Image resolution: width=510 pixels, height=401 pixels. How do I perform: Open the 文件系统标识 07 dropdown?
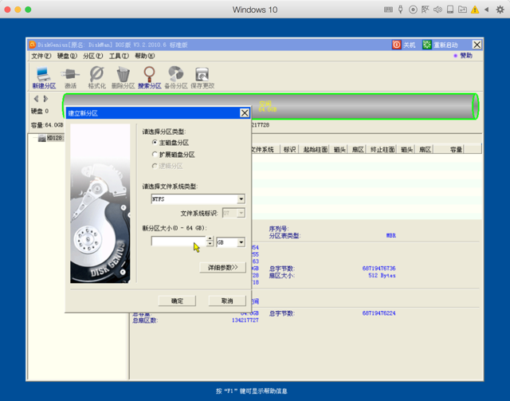coord(241,213)
